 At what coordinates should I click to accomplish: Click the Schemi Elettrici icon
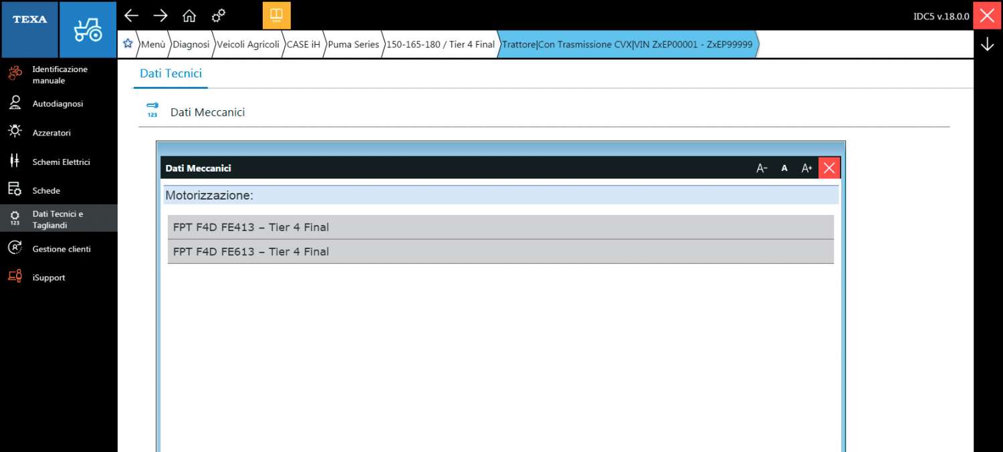pyautogui.click(x=14, y=161)
